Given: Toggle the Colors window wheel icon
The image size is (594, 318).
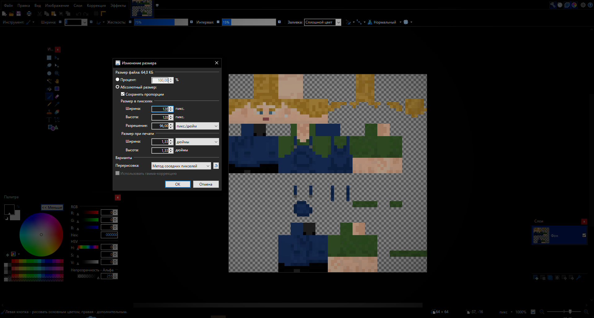Looking at the screenshot, I should pyautogui.click(x=574, y=5).
